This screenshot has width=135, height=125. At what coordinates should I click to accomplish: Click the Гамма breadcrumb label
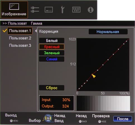coord(37,23)
